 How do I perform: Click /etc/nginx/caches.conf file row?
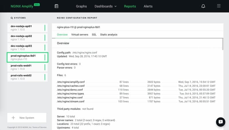coord(136,86)
